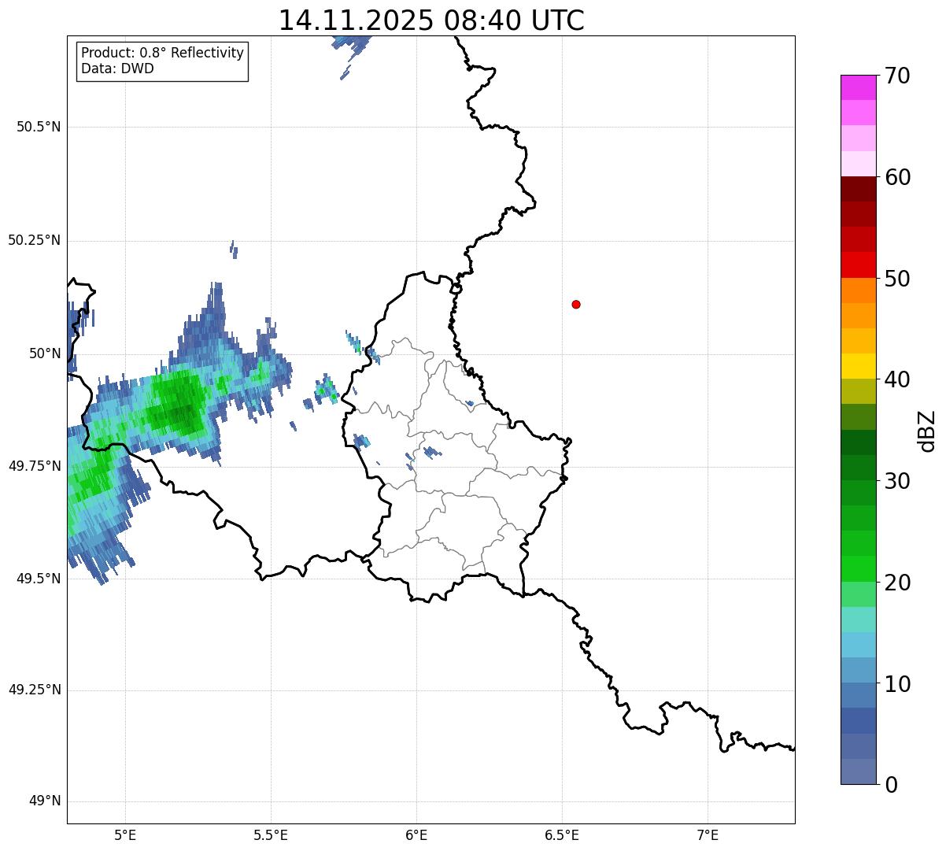Viewport: 946px width, 851px height.
Task: Click the red station marker dot
Action: [576, 304]
